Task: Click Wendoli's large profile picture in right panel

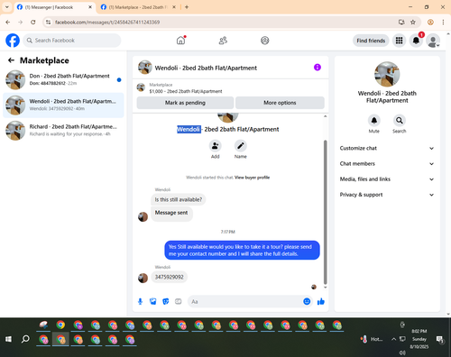Action: pos(387,74)
